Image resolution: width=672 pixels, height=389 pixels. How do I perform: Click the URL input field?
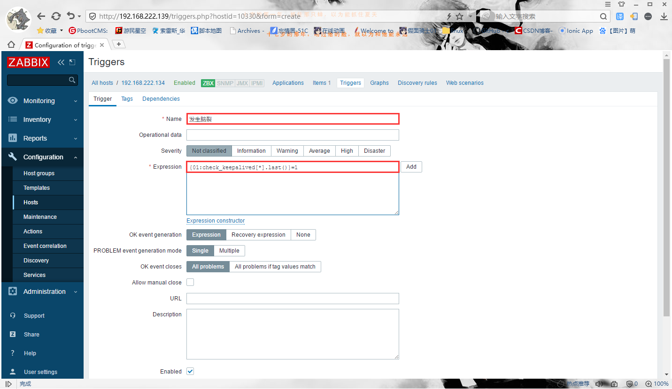(x=293, y=299)
